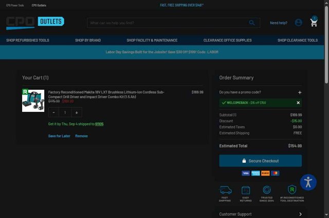Click the Makita kit product thumbnail
The width and height of the screenshot is (329, 218).
(33, 101)
